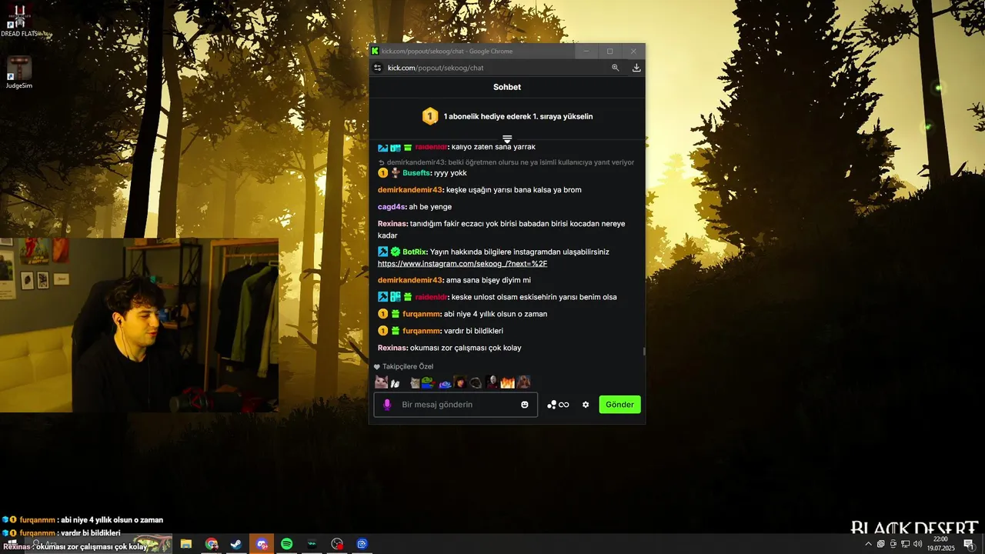
Task: Click the volume speaker icon in the tray
Action: (918, 544)
